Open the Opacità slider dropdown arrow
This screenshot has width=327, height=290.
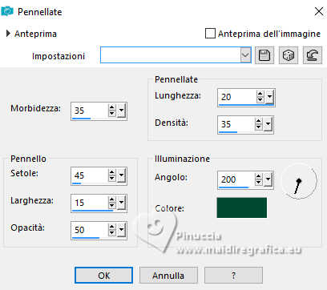122,230
